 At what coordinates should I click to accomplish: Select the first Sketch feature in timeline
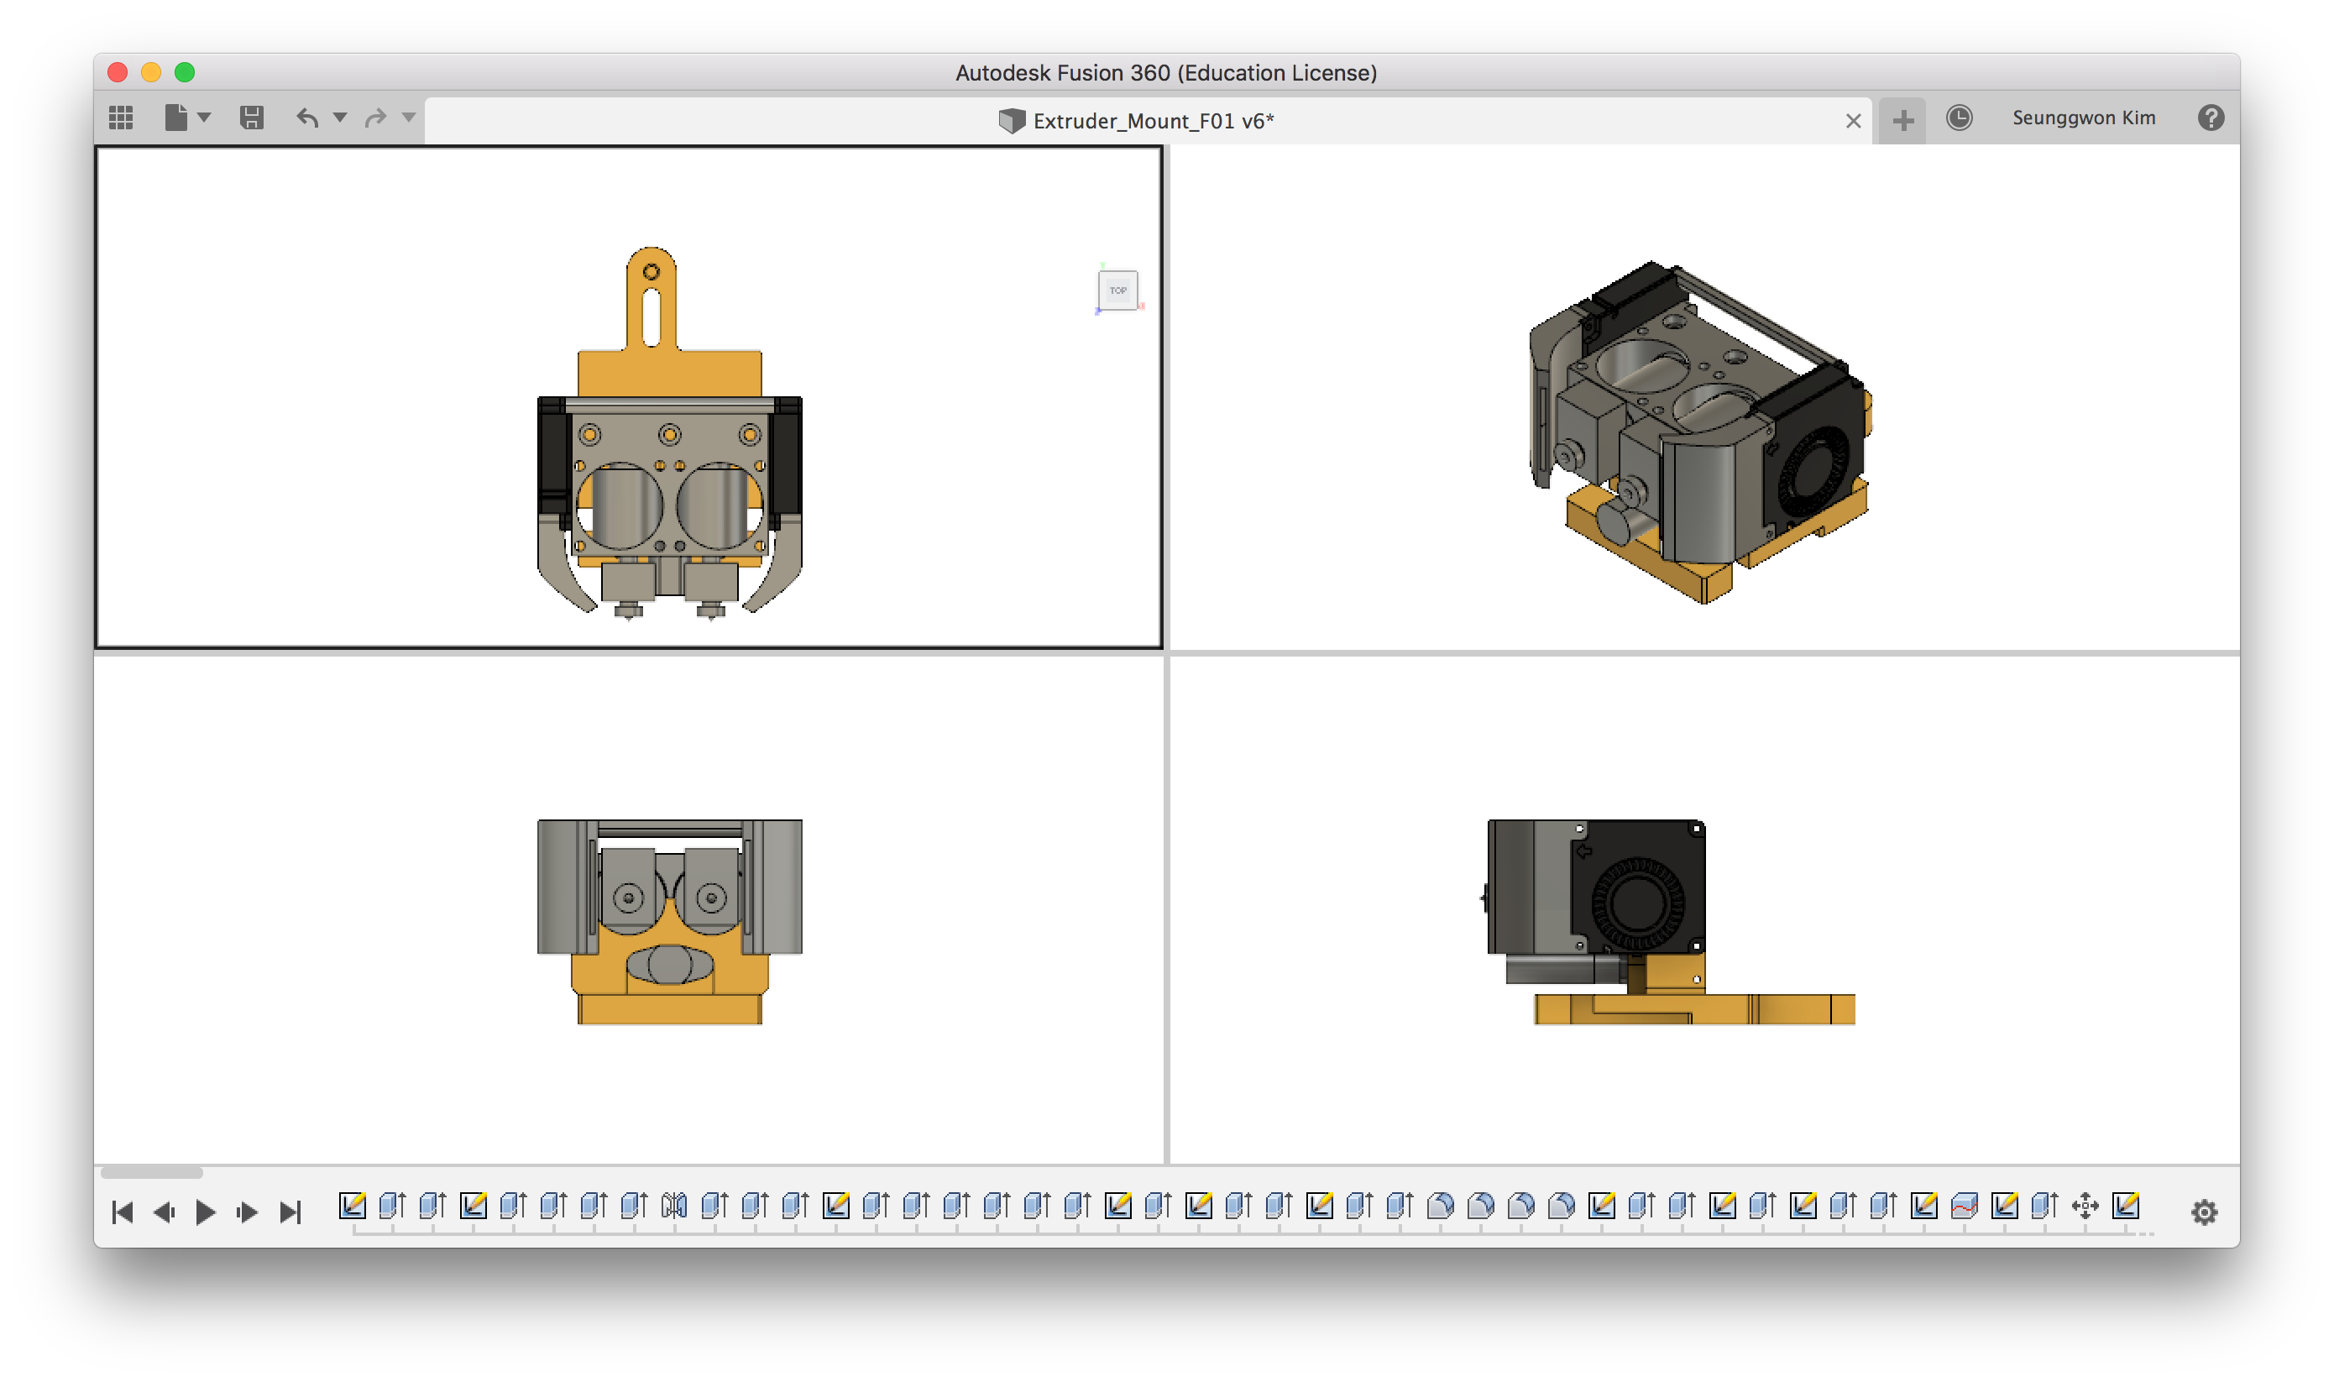(352, 1206)
